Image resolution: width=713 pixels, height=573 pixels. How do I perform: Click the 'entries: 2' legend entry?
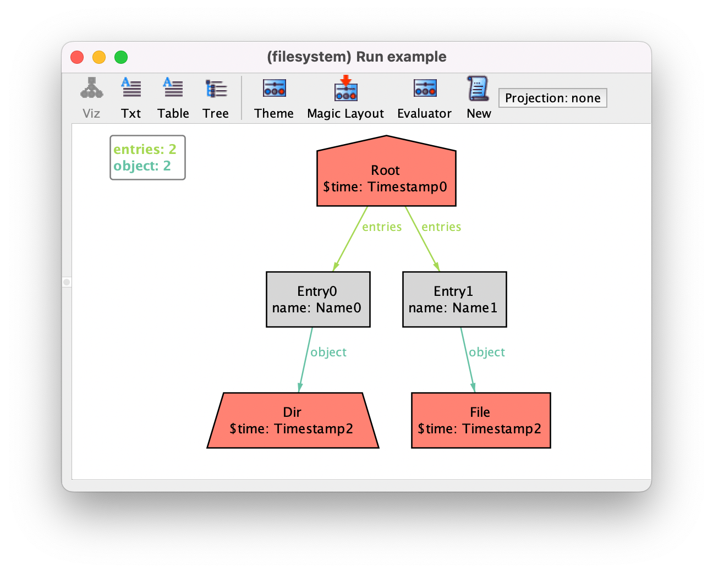[145, 149]
